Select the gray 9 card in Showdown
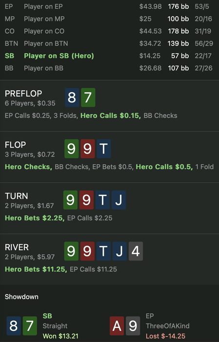Image resolution: width=219 pixels, height=342 pixels. coord(133,326)
